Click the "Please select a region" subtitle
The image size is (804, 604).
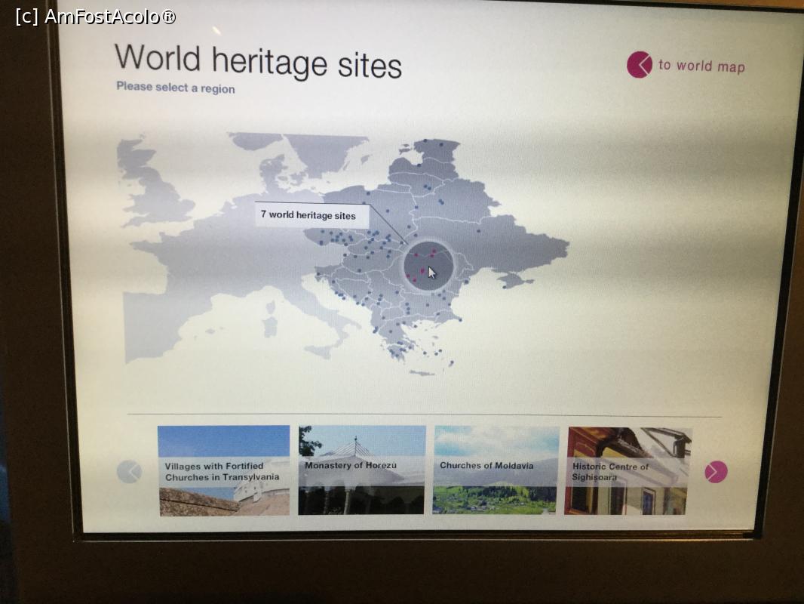pos(175,88)
